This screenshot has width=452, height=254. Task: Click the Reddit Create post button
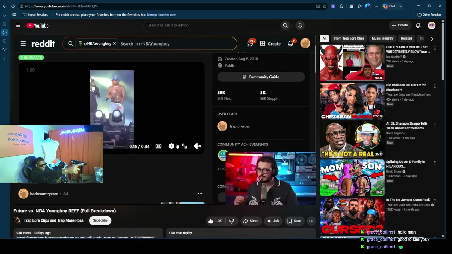(270, 44)
